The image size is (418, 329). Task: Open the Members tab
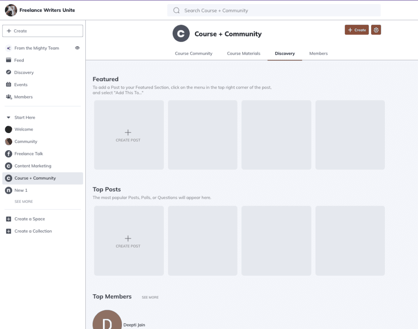tap(318, 53)
